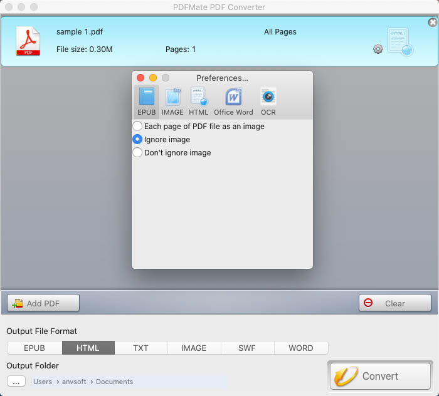Choose HTML as output file format
Image resolution: width=439 pixels, height=396 pixels.
(88, 348)
